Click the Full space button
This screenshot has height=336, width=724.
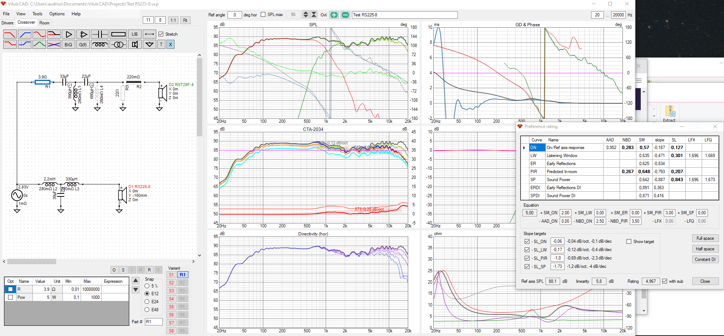coord(705,238)
